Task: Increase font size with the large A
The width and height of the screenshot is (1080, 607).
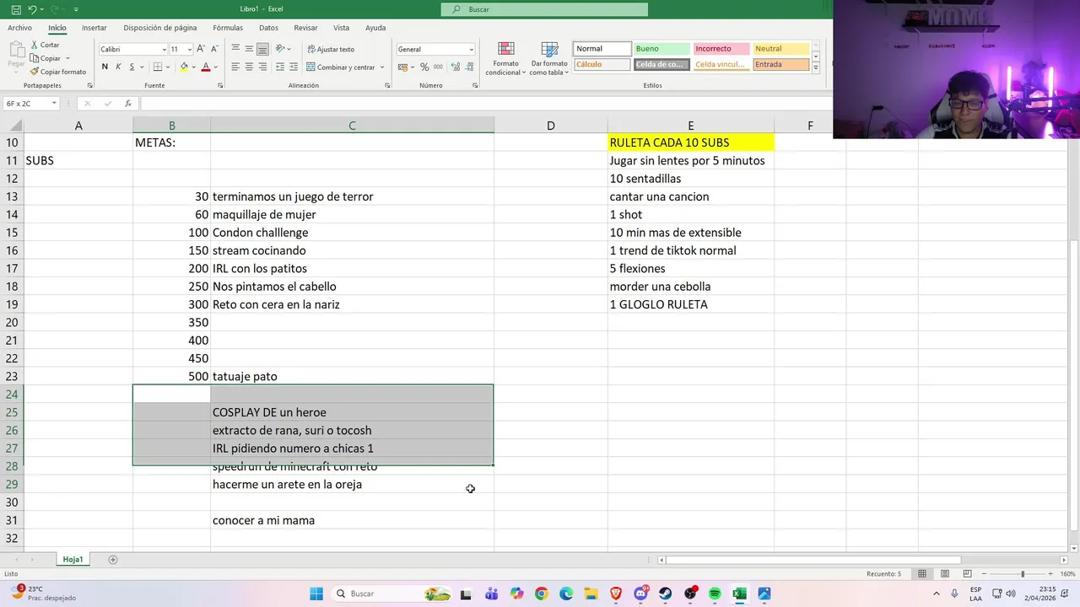Action: tap(202, 49)
